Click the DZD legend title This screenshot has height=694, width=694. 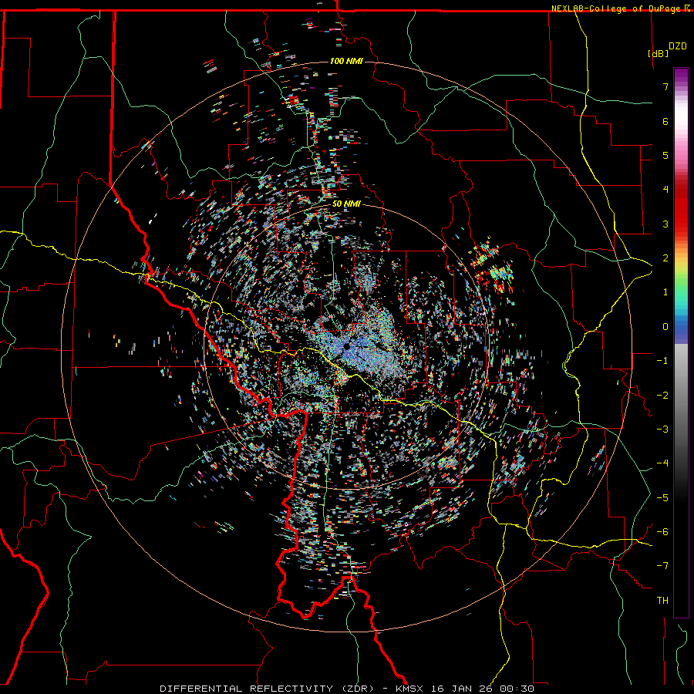(678, 46)
